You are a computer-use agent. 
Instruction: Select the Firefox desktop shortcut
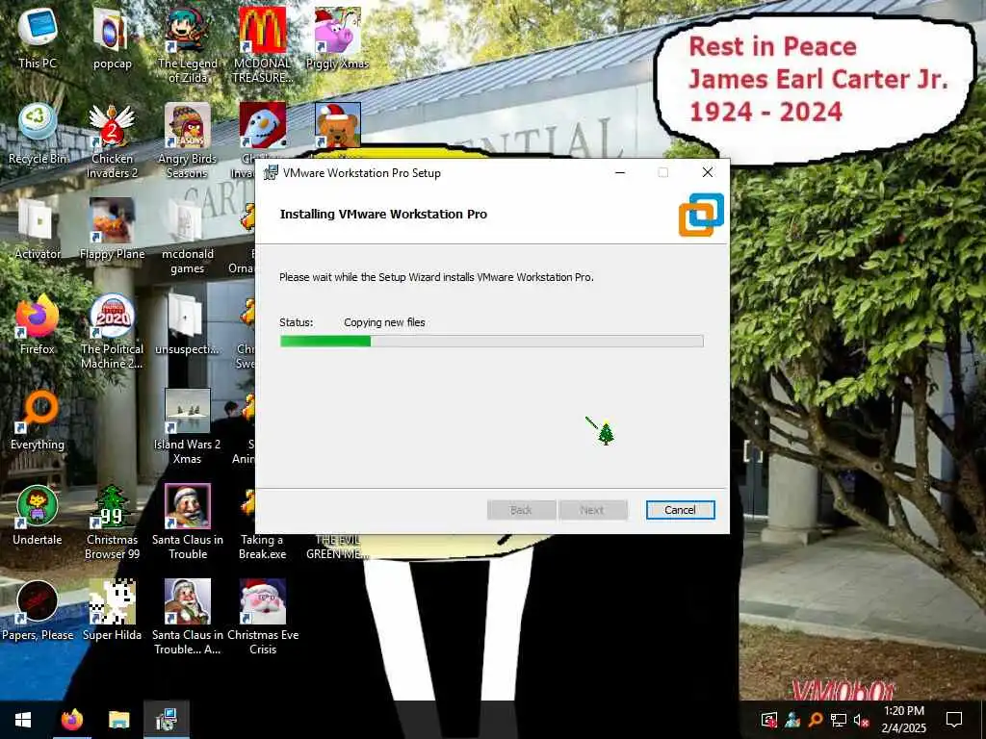(x=38, y=324)
